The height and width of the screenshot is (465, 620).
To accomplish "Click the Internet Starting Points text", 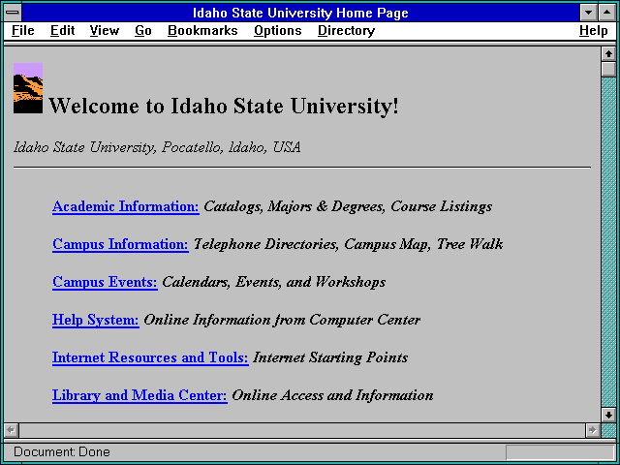I will [330, 357].
